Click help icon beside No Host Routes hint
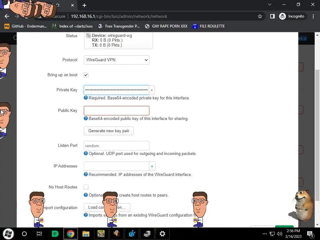The width and height of the screenshot is (320, 240). click(x=86, y=195)
